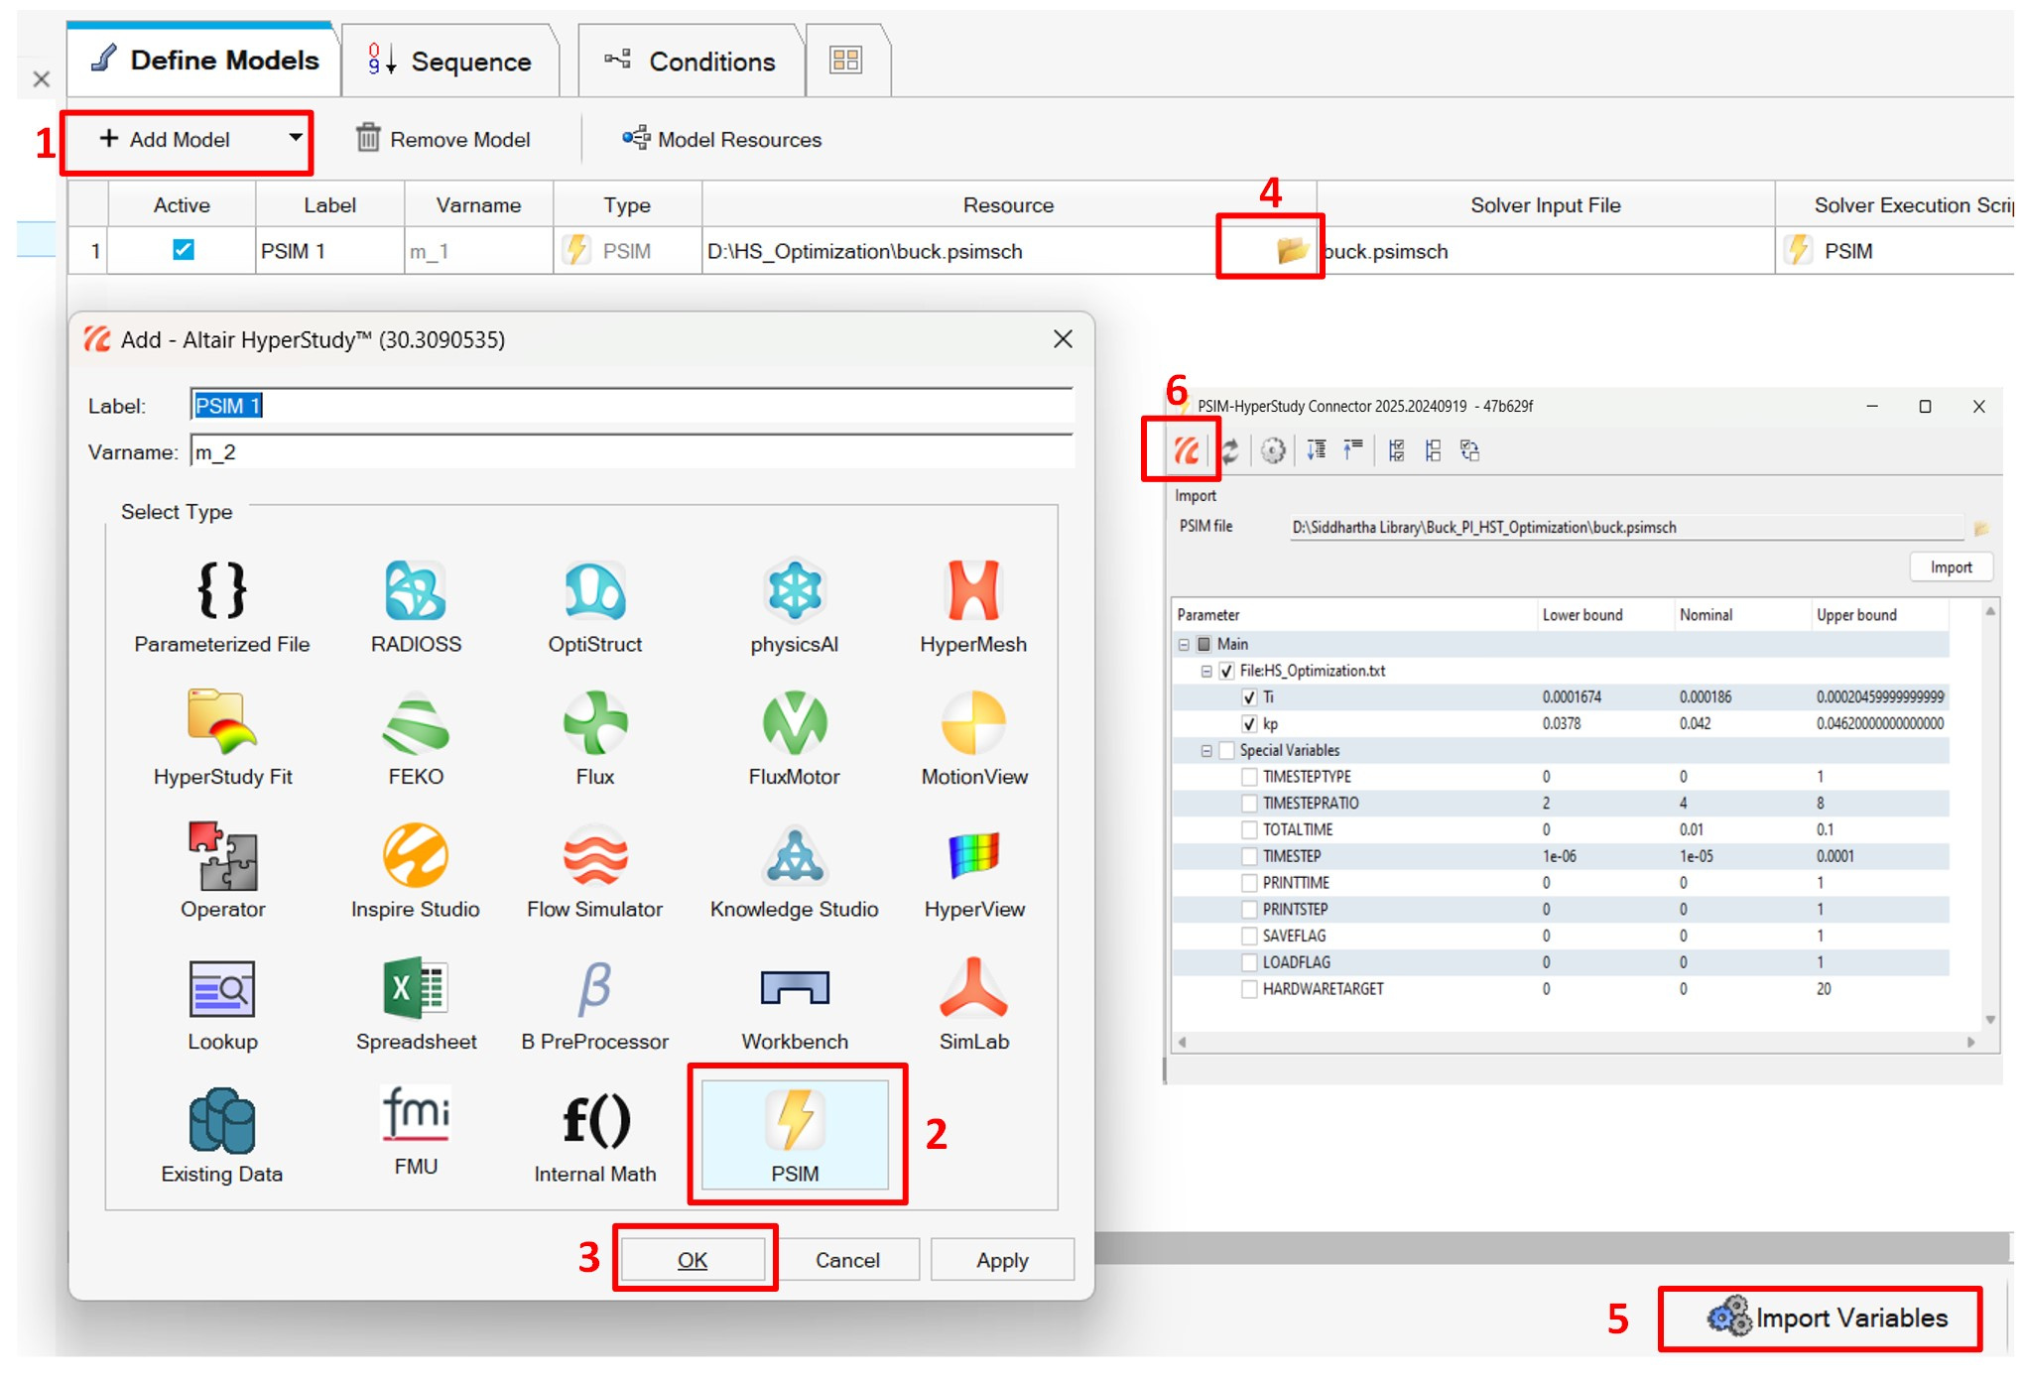Open the Sequence tab
The height and width of the screenshot is (1380, 2024).
click(x=450, y=62)
